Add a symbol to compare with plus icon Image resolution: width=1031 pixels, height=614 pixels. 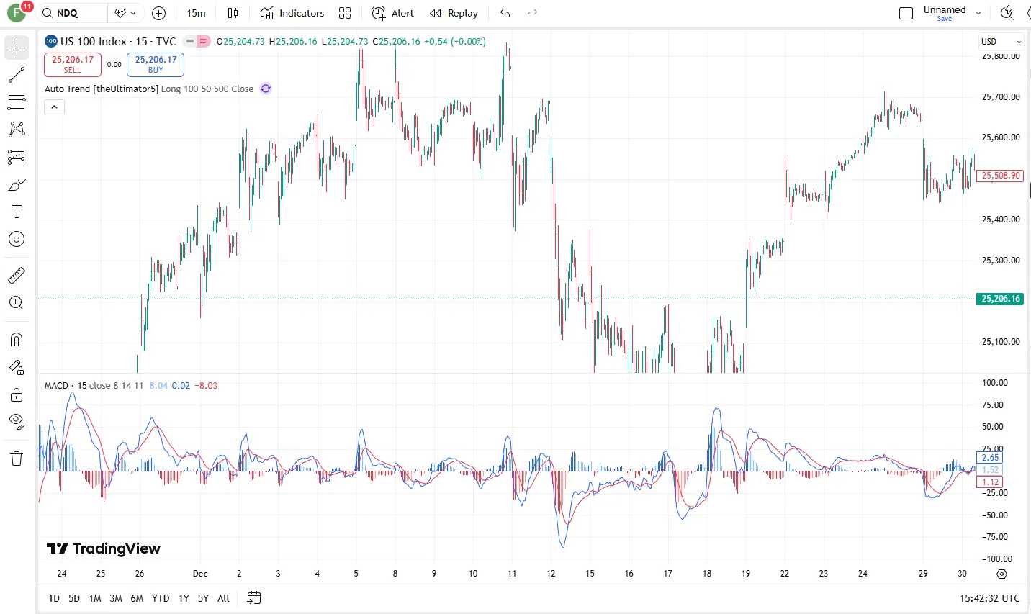[159, 13]
